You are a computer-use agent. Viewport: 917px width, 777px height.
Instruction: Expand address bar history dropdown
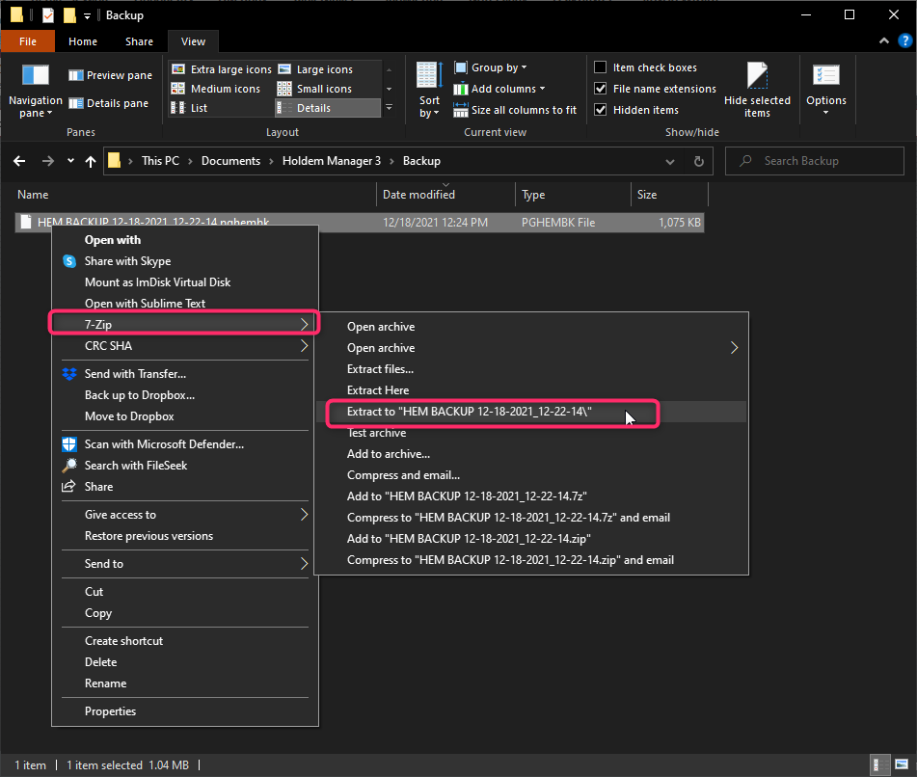[x=670, y=161]
